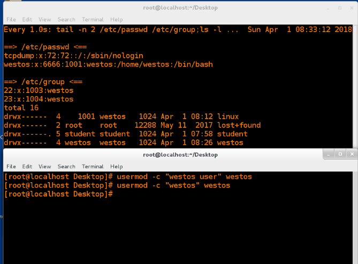358x264 pixels.
Task: Click the "==> /etc/passwd <==" header
Action: [x=45, y=47]
